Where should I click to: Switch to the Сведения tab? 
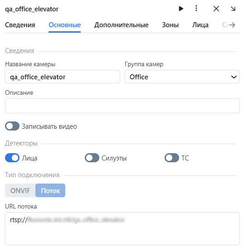pos(20,25)
